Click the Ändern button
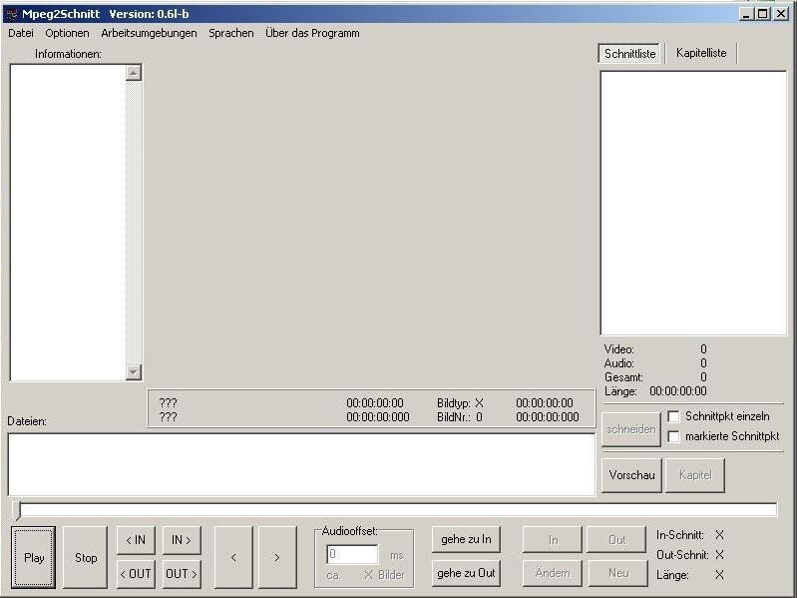 coord(553,573)
